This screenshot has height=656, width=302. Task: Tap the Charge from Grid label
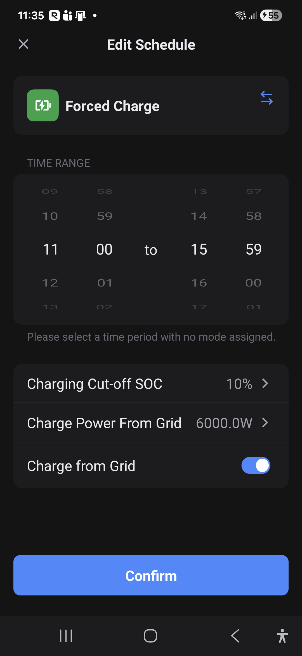[81, 466]
